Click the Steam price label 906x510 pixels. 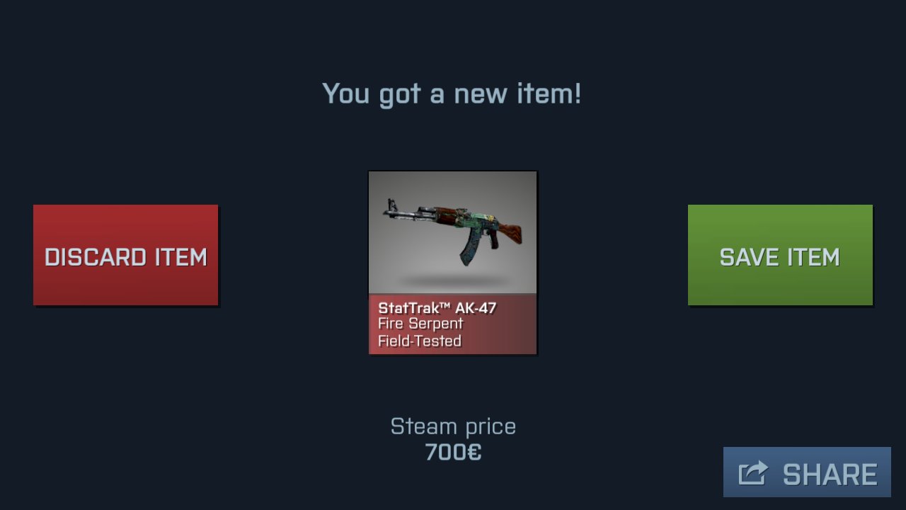coord(453,426)
